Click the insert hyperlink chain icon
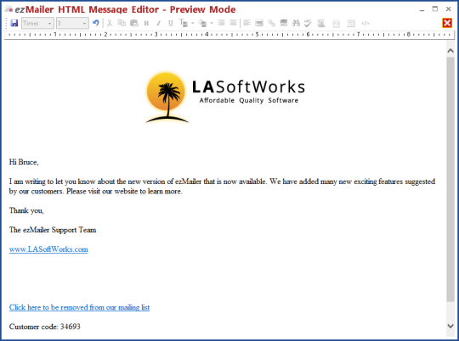 (x=272, y=23)
